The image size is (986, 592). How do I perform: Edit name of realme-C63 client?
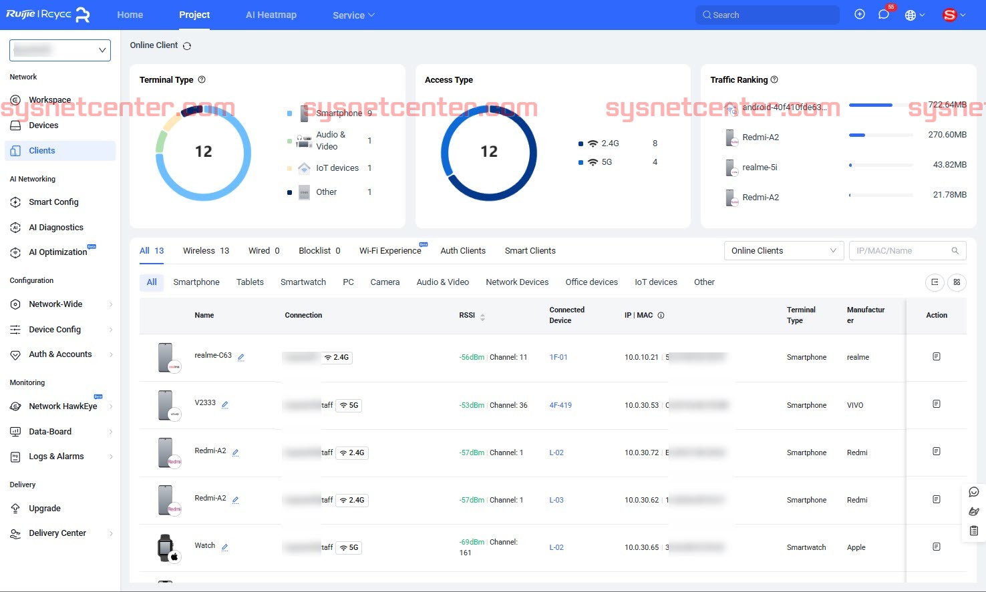(x=241, y=357)
